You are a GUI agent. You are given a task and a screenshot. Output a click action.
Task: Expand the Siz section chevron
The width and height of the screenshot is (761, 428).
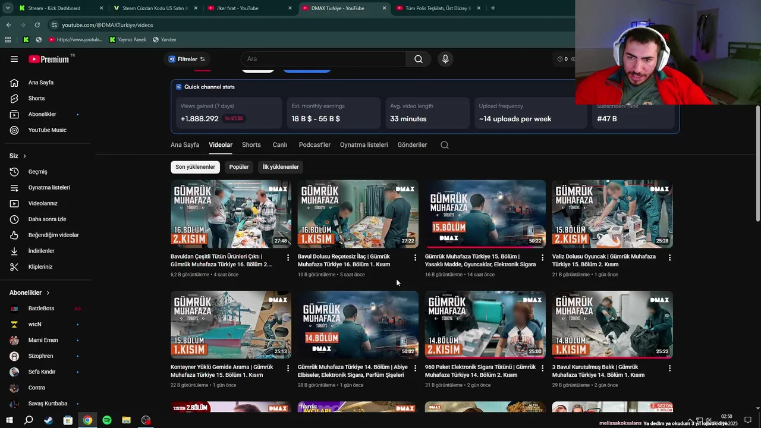tap(24, 156)
